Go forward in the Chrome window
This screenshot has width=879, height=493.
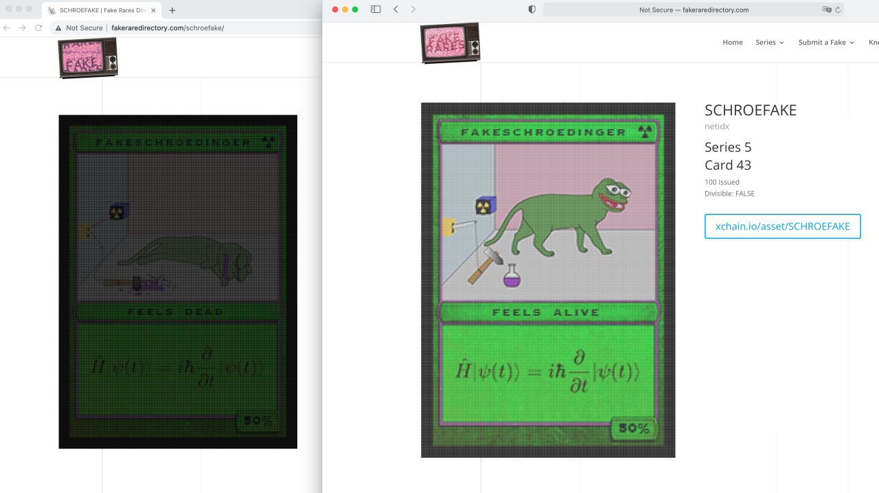pos(23,28)
